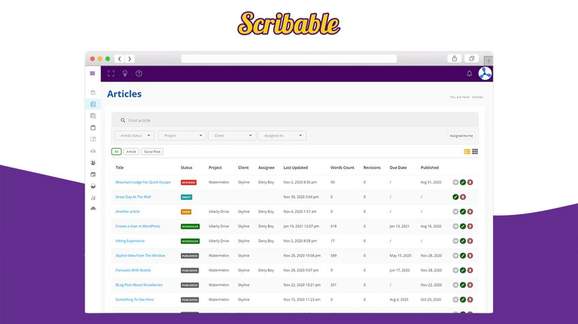Select the Social Post filter tab
The width and height of the screenshot is (578, 324).
[152, 151]
